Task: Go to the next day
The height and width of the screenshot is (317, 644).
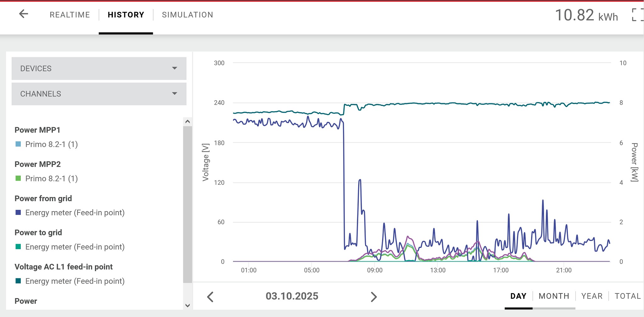Action: pos(374,297)
